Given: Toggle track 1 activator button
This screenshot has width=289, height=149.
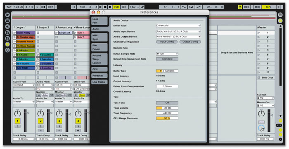Looking at the screenshot, I should coord(17,121).
